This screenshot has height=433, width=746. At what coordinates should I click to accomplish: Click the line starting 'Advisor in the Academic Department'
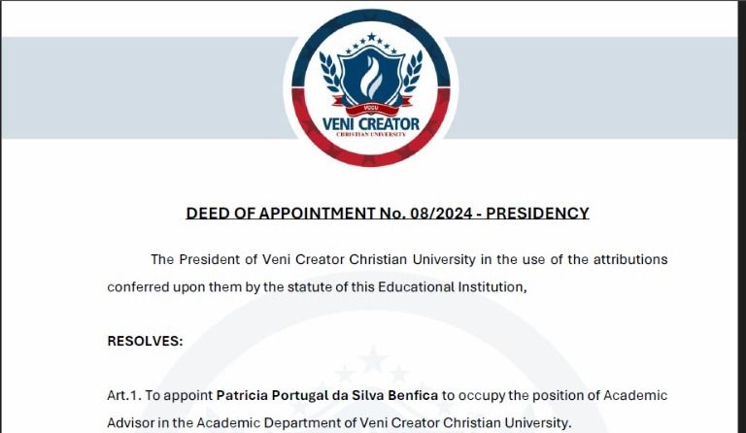click(338, 423)
